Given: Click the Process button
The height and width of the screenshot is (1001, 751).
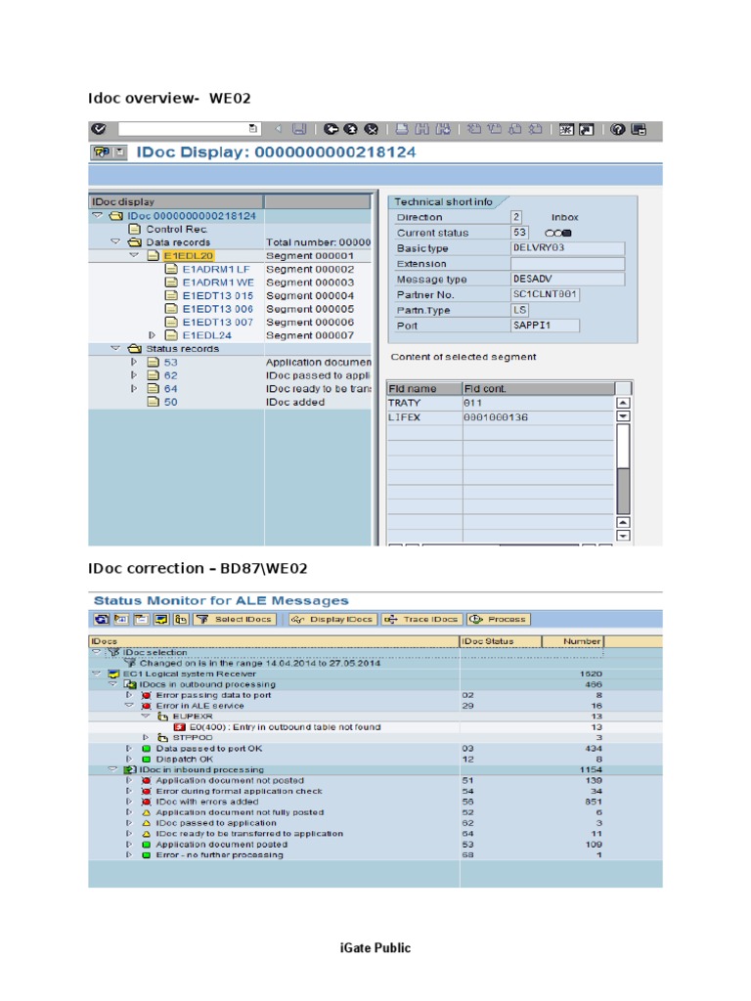Looking at the screenshot, I should coord(498,619).
